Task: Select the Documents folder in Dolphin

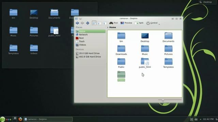Action: pyautogui.click(x=168, y=37)
